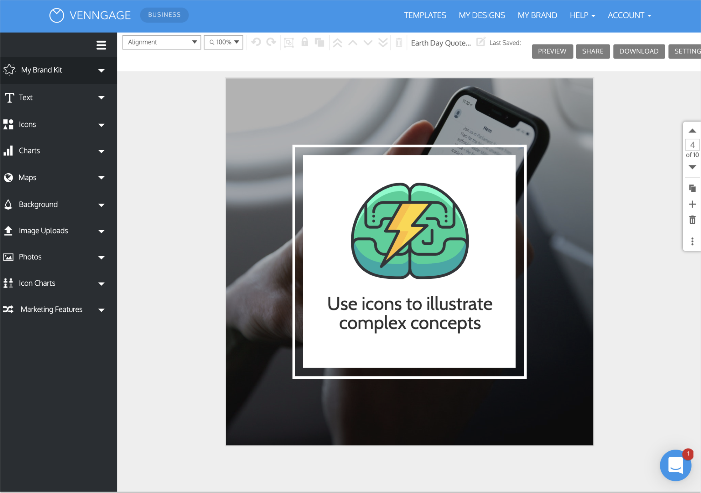
Task: Click the Share button
Action: coord(593,51)
